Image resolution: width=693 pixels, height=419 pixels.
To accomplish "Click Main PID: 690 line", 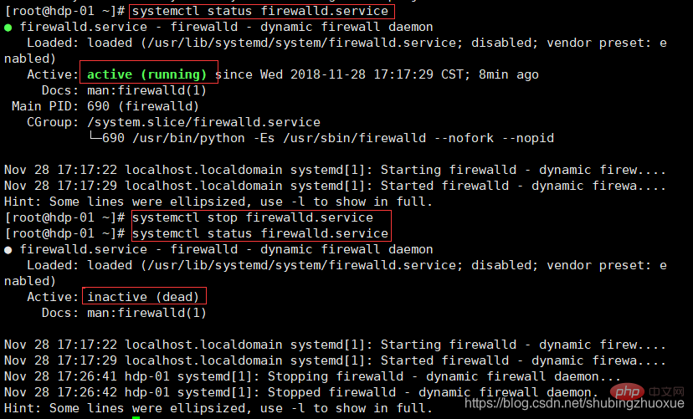I will 105,106.
